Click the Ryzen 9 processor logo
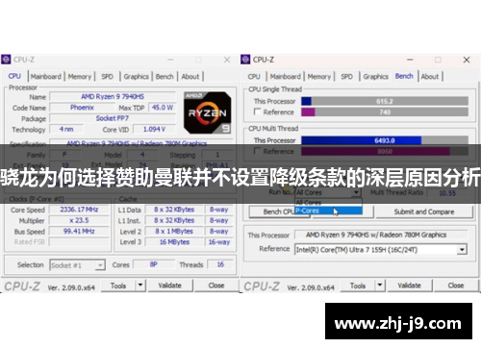The width and height of the screenshot is (481, 348). (x=208, y=112)
